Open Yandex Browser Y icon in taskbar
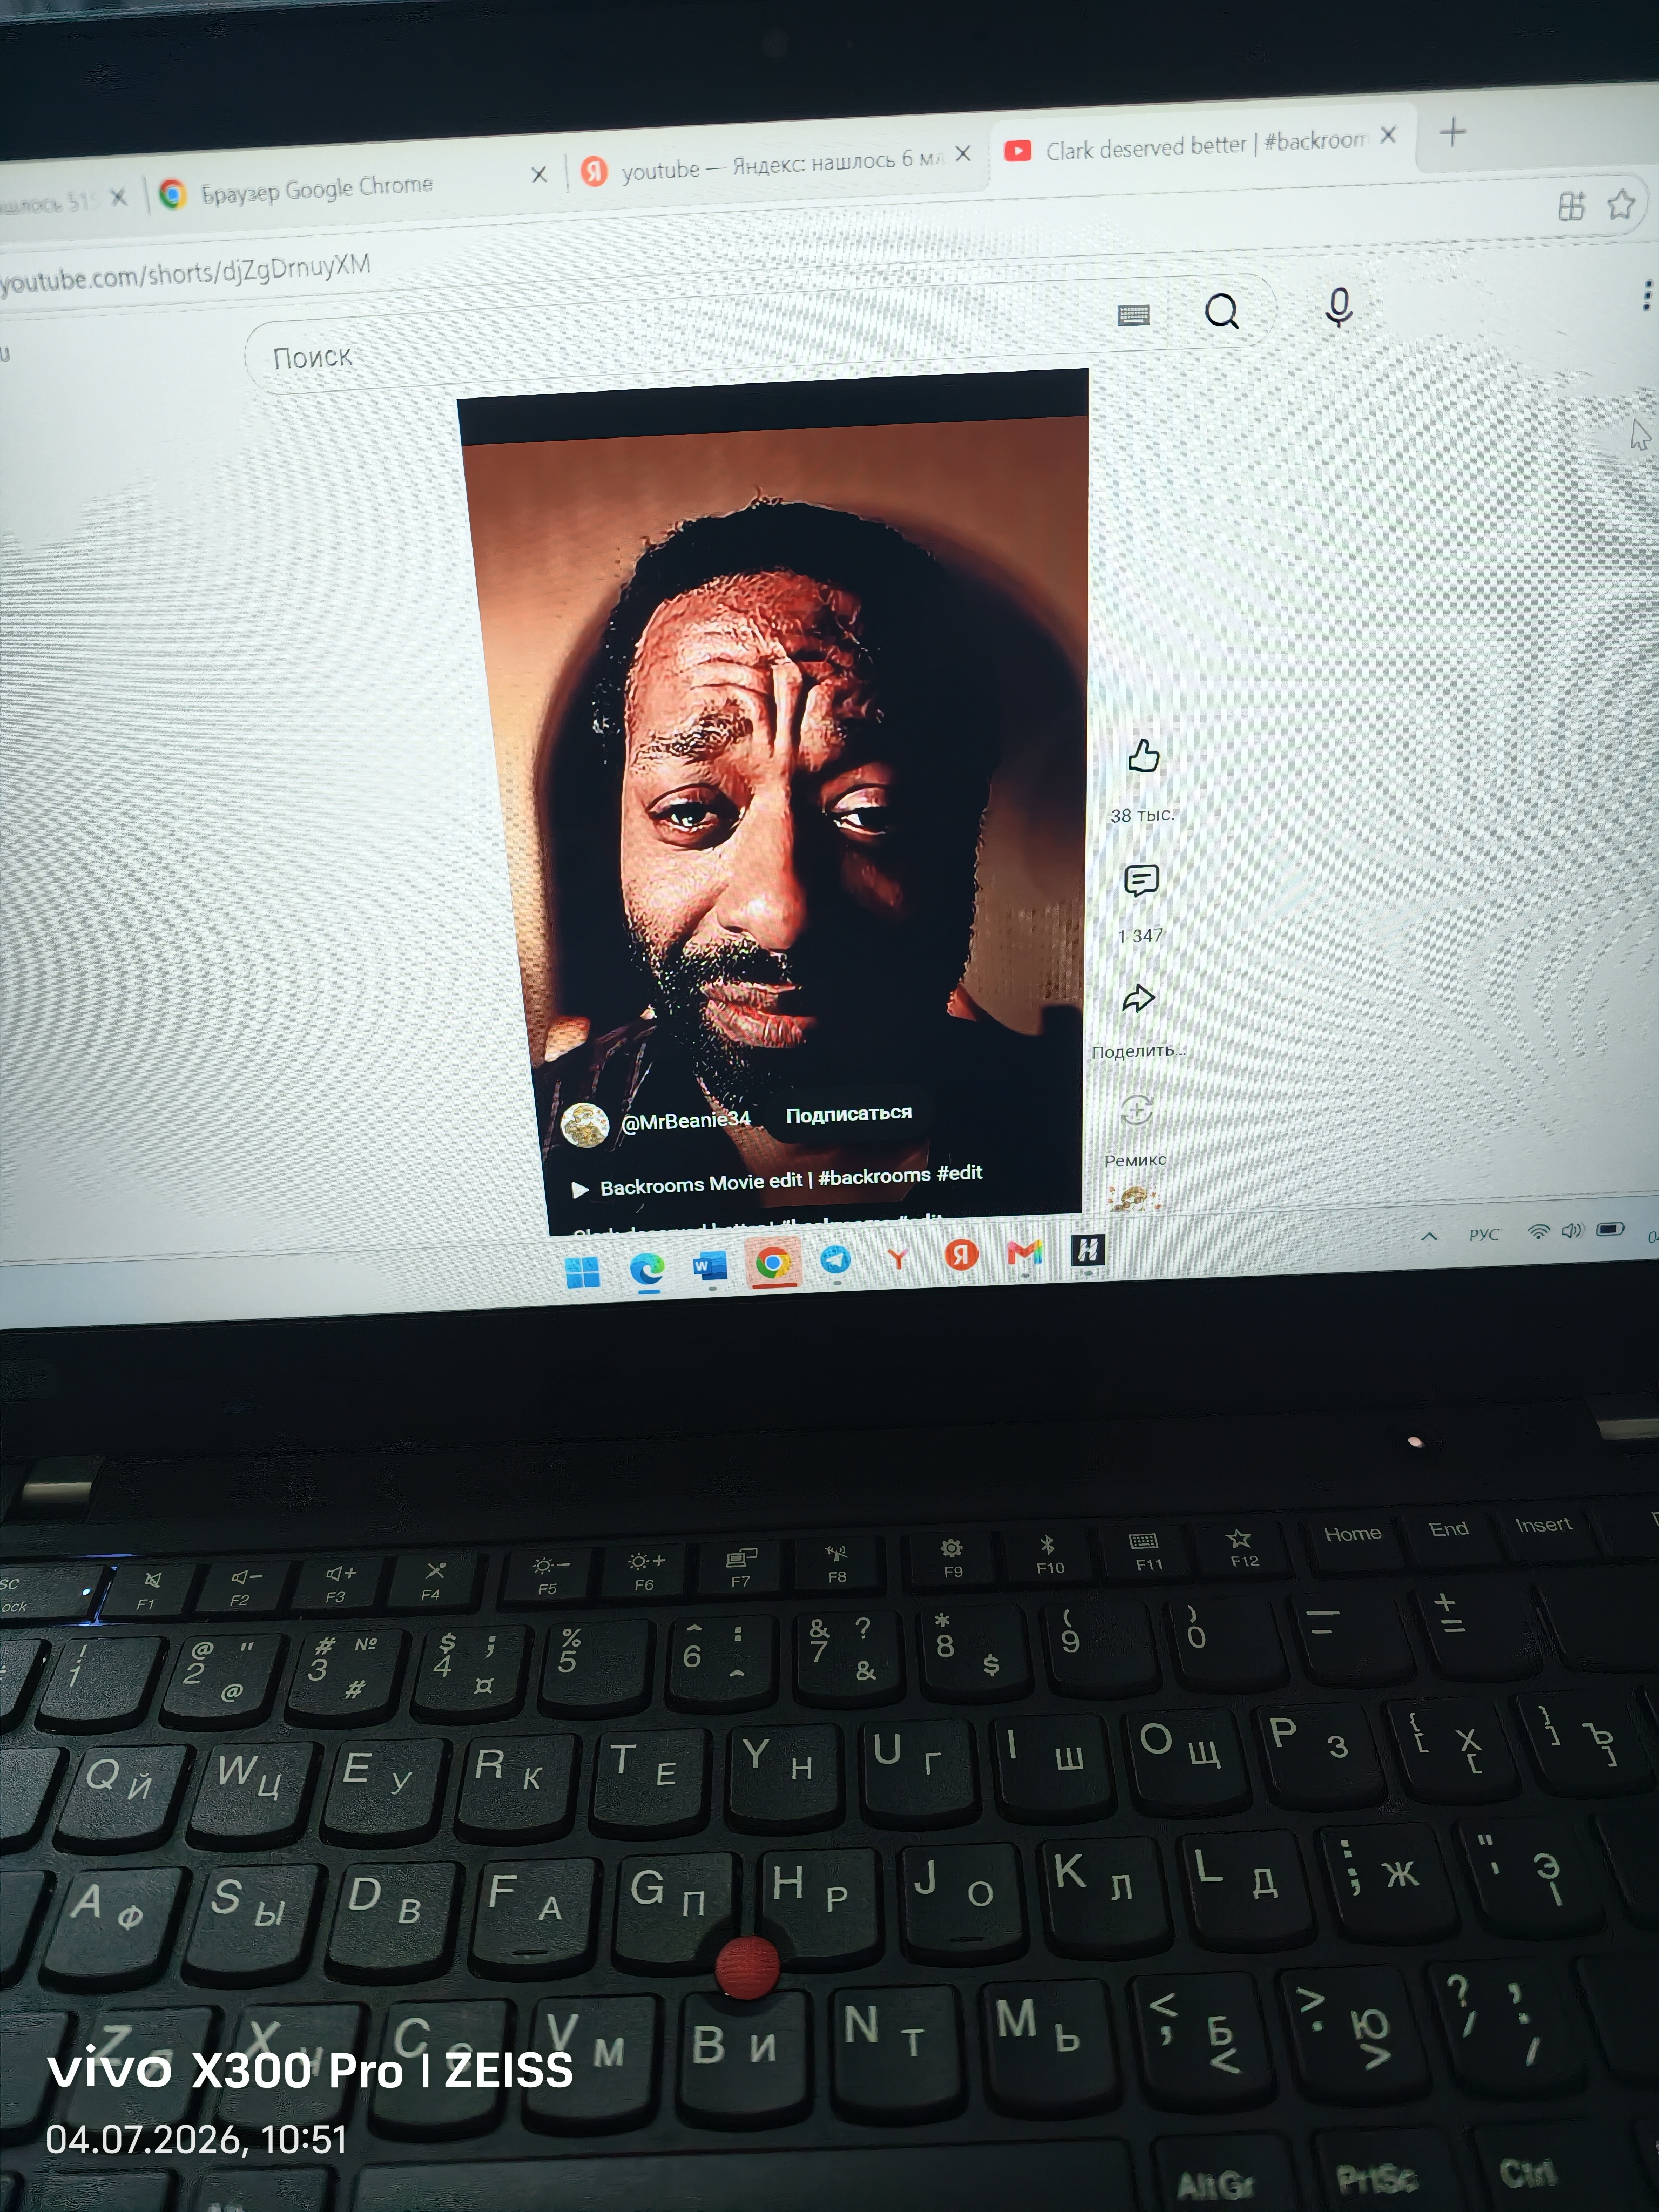The height and width of the screenshot is (2212, 1659). coord(898,1258)
